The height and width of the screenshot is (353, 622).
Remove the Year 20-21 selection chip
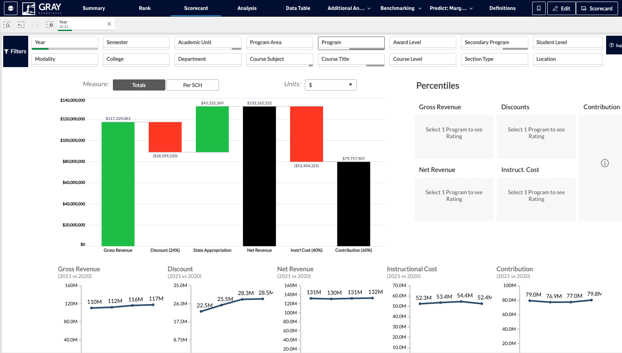(x=109, y=24)
